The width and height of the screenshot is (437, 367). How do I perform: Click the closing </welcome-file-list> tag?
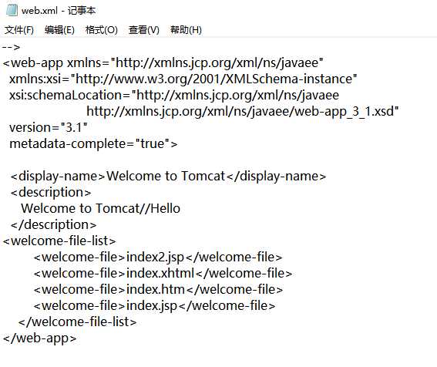point(78,322)
